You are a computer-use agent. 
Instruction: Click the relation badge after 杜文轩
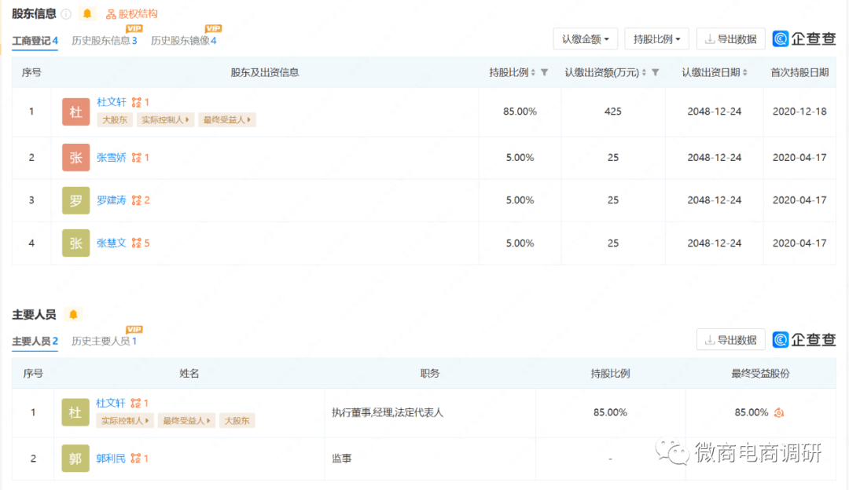pyautogui.click(x=138, y=101)
